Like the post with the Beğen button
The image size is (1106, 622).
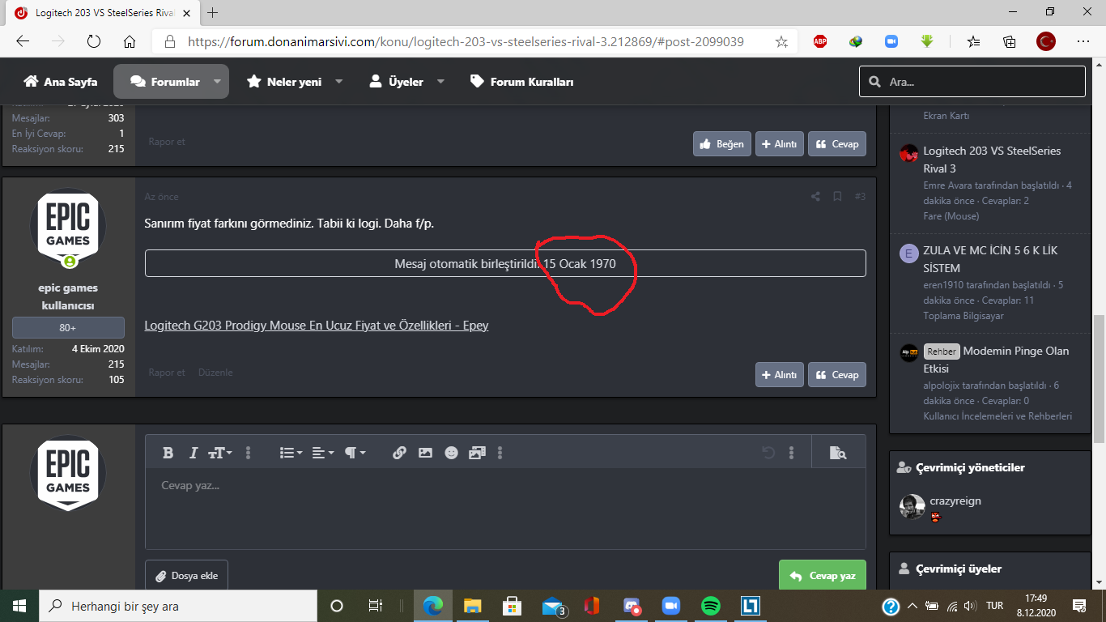722,144
